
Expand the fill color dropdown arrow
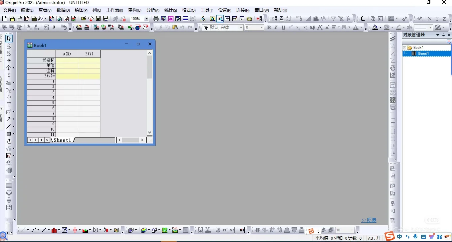coord(381,28)
